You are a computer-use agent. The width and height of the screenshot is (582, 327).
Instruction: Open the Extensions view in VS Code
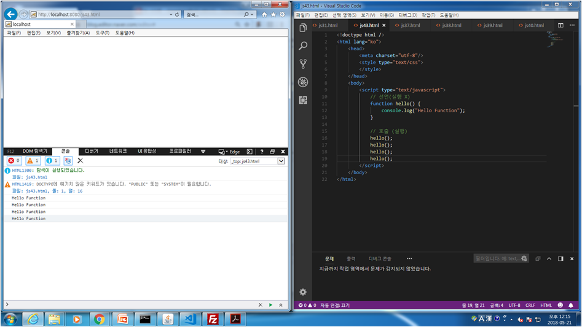tap(303, 100)
